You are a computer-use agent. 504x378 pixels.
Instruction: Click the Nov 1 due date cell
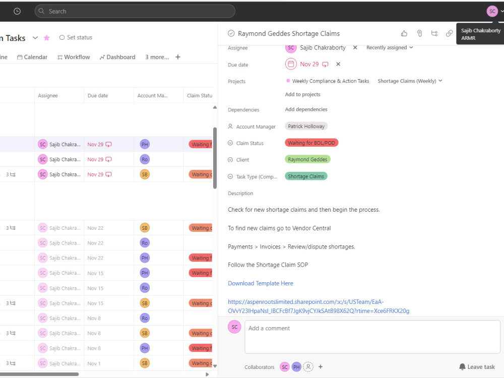(x=109, y=363)
